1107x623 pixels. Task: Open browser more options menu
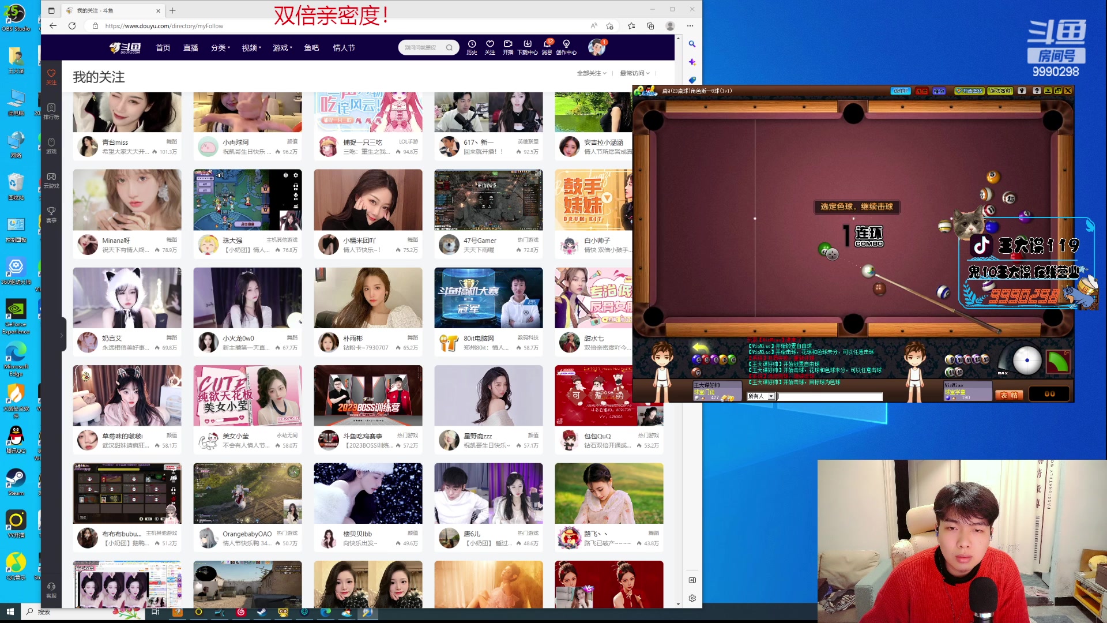[690, 26]
